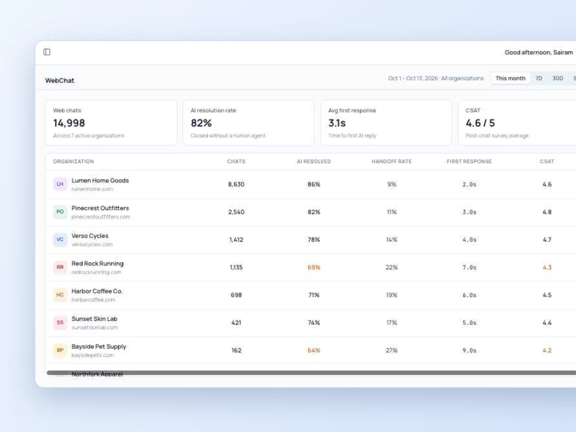Open the Sunset Skin Lab organization
The width and height of the screenshot is (576, 432).
click(95, 319)
